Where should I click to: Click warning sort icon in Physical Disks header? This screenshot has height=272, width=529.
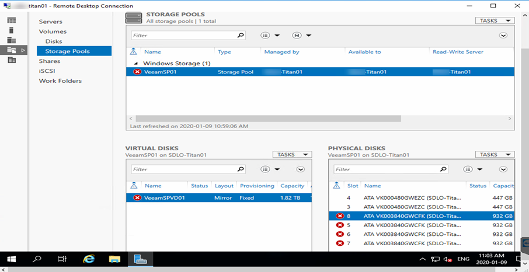coord(336,185)
